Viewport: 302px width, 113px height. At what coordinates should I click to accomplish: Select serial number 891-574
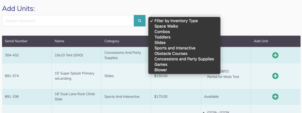point(12,76)
